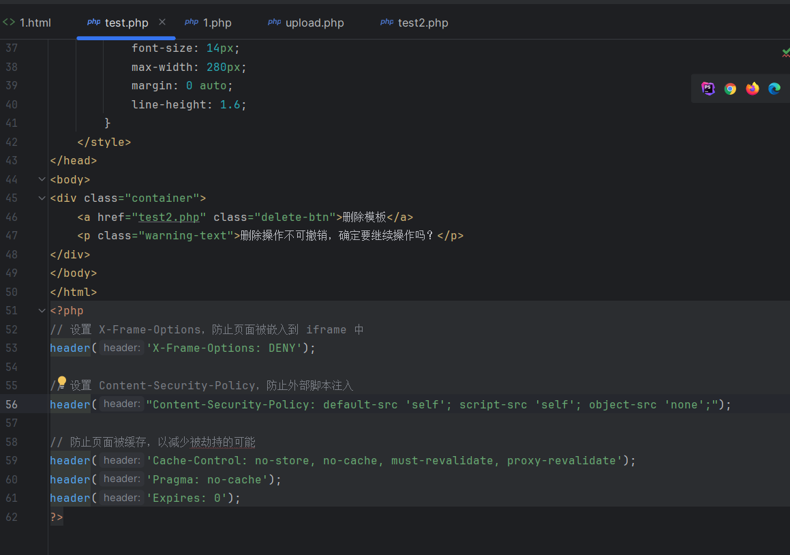
Task: Click the max-width property name
Action: click(162, 67)
